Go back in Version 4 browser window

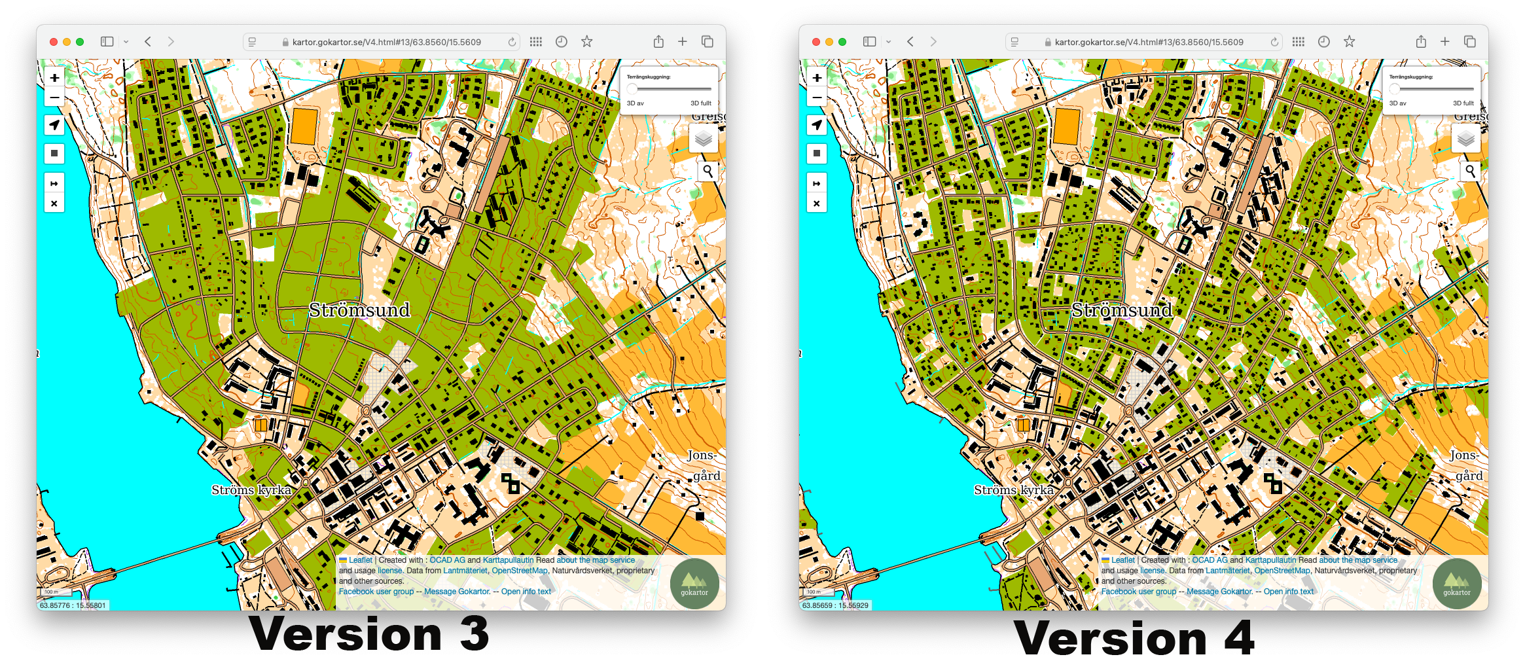tap(910, 41)
